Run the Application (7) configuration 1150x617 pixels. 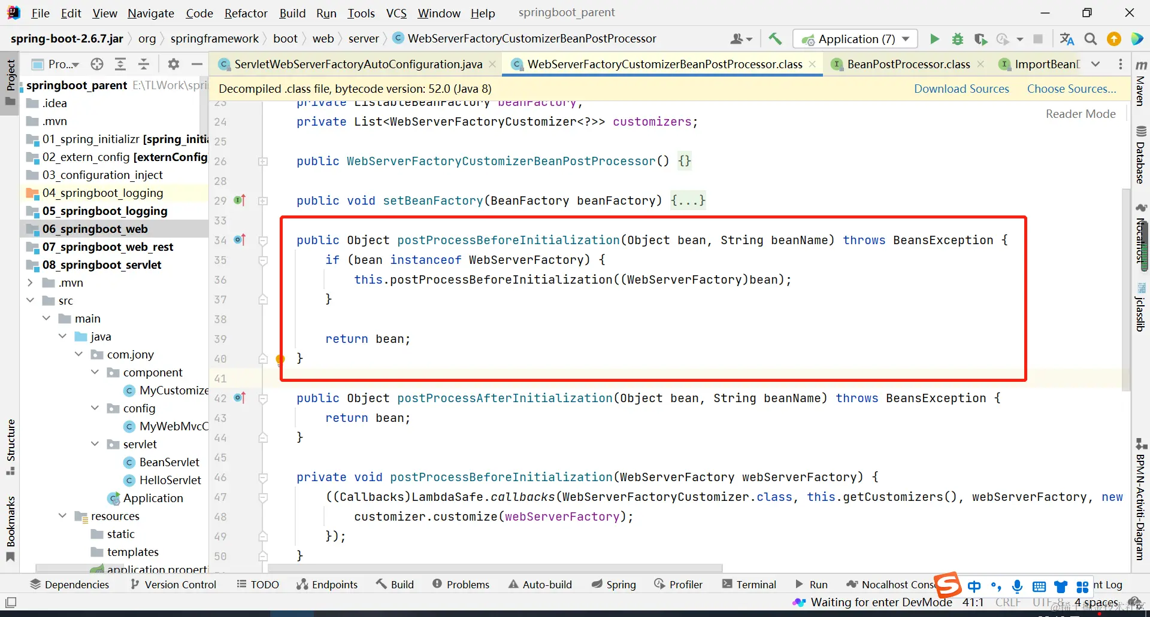tap(934, 39)
